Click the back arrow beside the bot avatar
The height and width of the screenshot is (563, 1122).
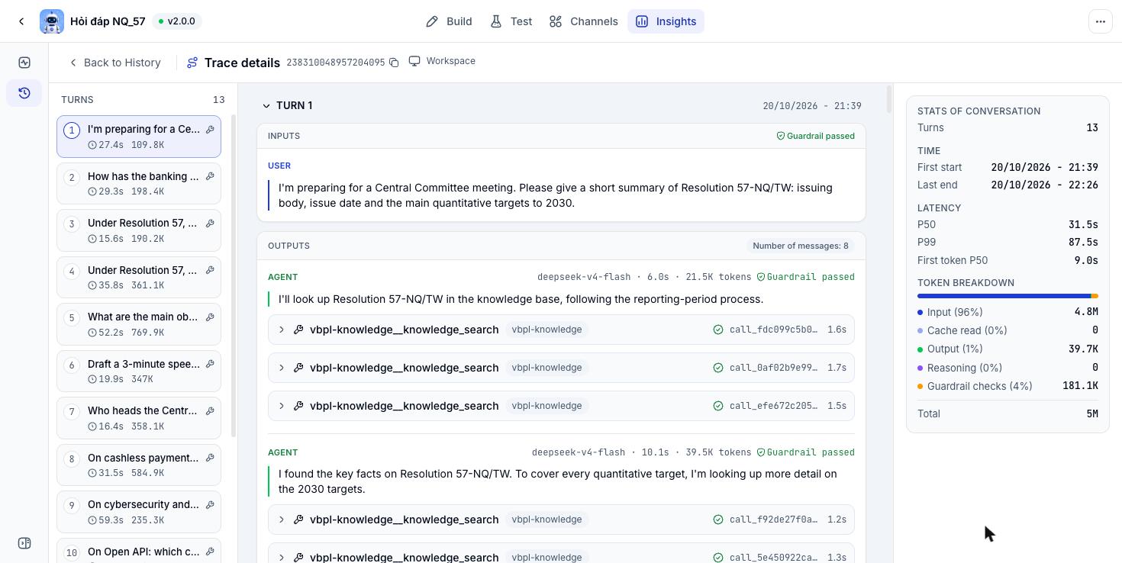pos(21,21)
